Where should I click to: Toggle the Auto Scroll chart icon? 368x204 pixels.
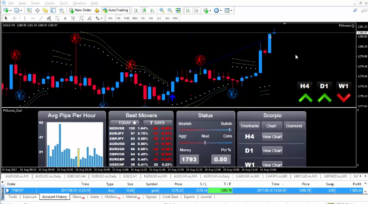pyautogui.click(x=188, y=10)
